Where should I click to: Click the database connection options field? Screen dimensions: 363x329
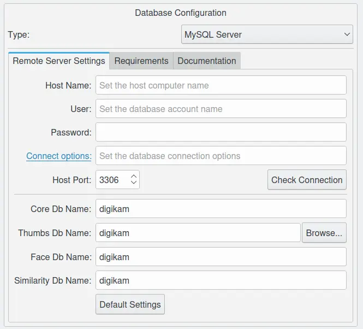(x=221, y=156)
